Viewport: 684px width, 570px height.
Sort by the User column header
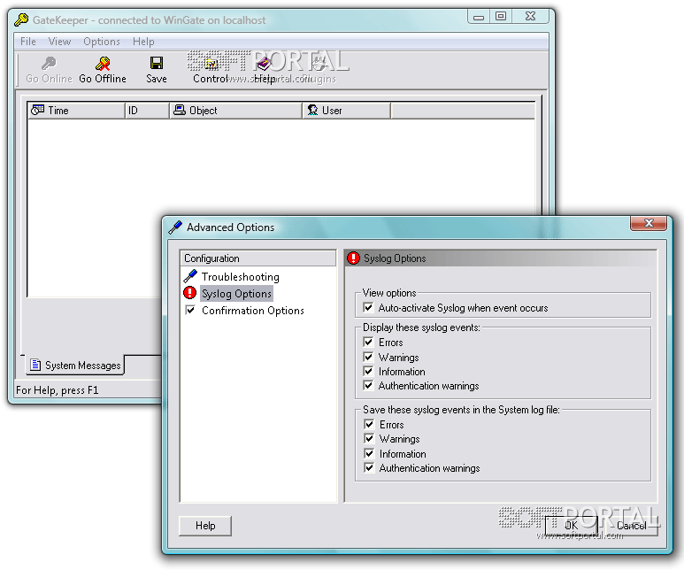(x=346, y=111)
